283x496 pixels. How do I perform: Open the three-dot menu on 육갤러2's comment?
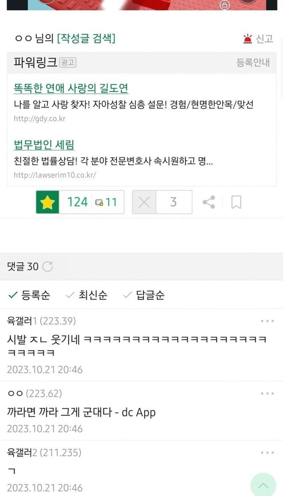click(268, 453)
